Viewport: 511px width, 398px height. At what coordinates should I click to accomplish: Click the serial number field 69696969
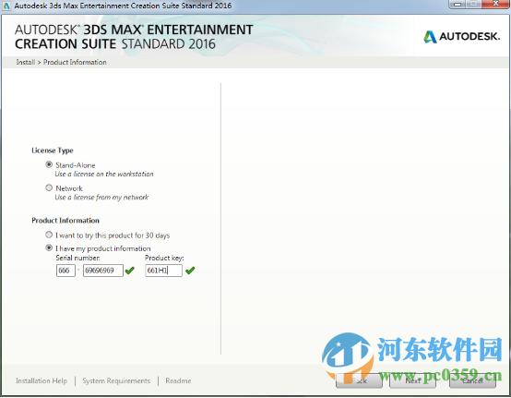103,271
